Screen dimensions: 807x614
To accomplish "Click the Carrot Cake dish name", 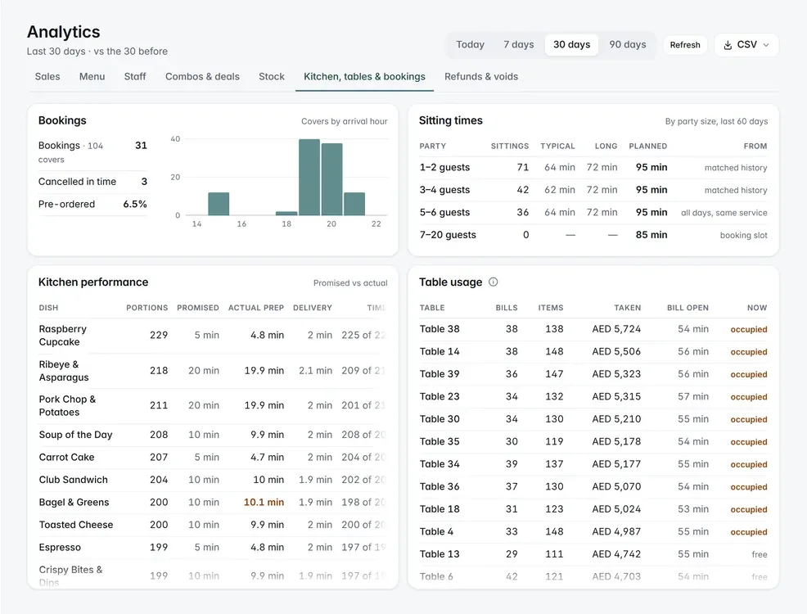I will tap(67, 457).
